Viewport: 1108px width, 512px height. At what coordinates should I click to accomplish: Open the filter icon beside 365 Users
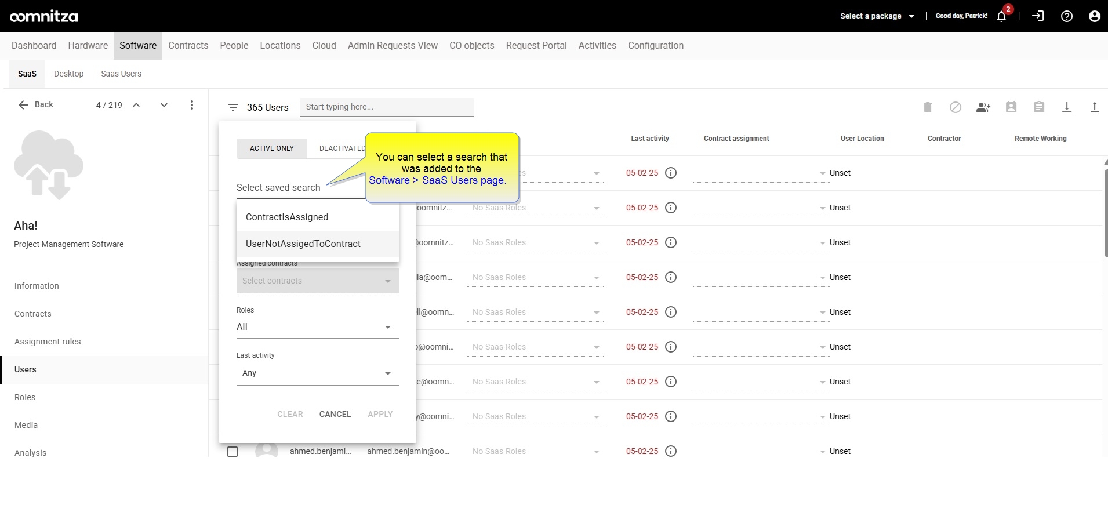pyautogui.click(x=233, y=107)
